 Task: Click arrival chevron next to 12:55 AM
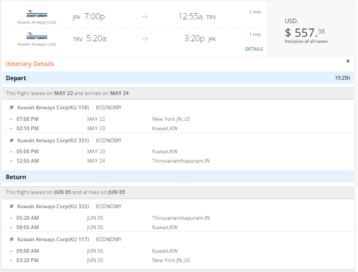coord(11,161)
